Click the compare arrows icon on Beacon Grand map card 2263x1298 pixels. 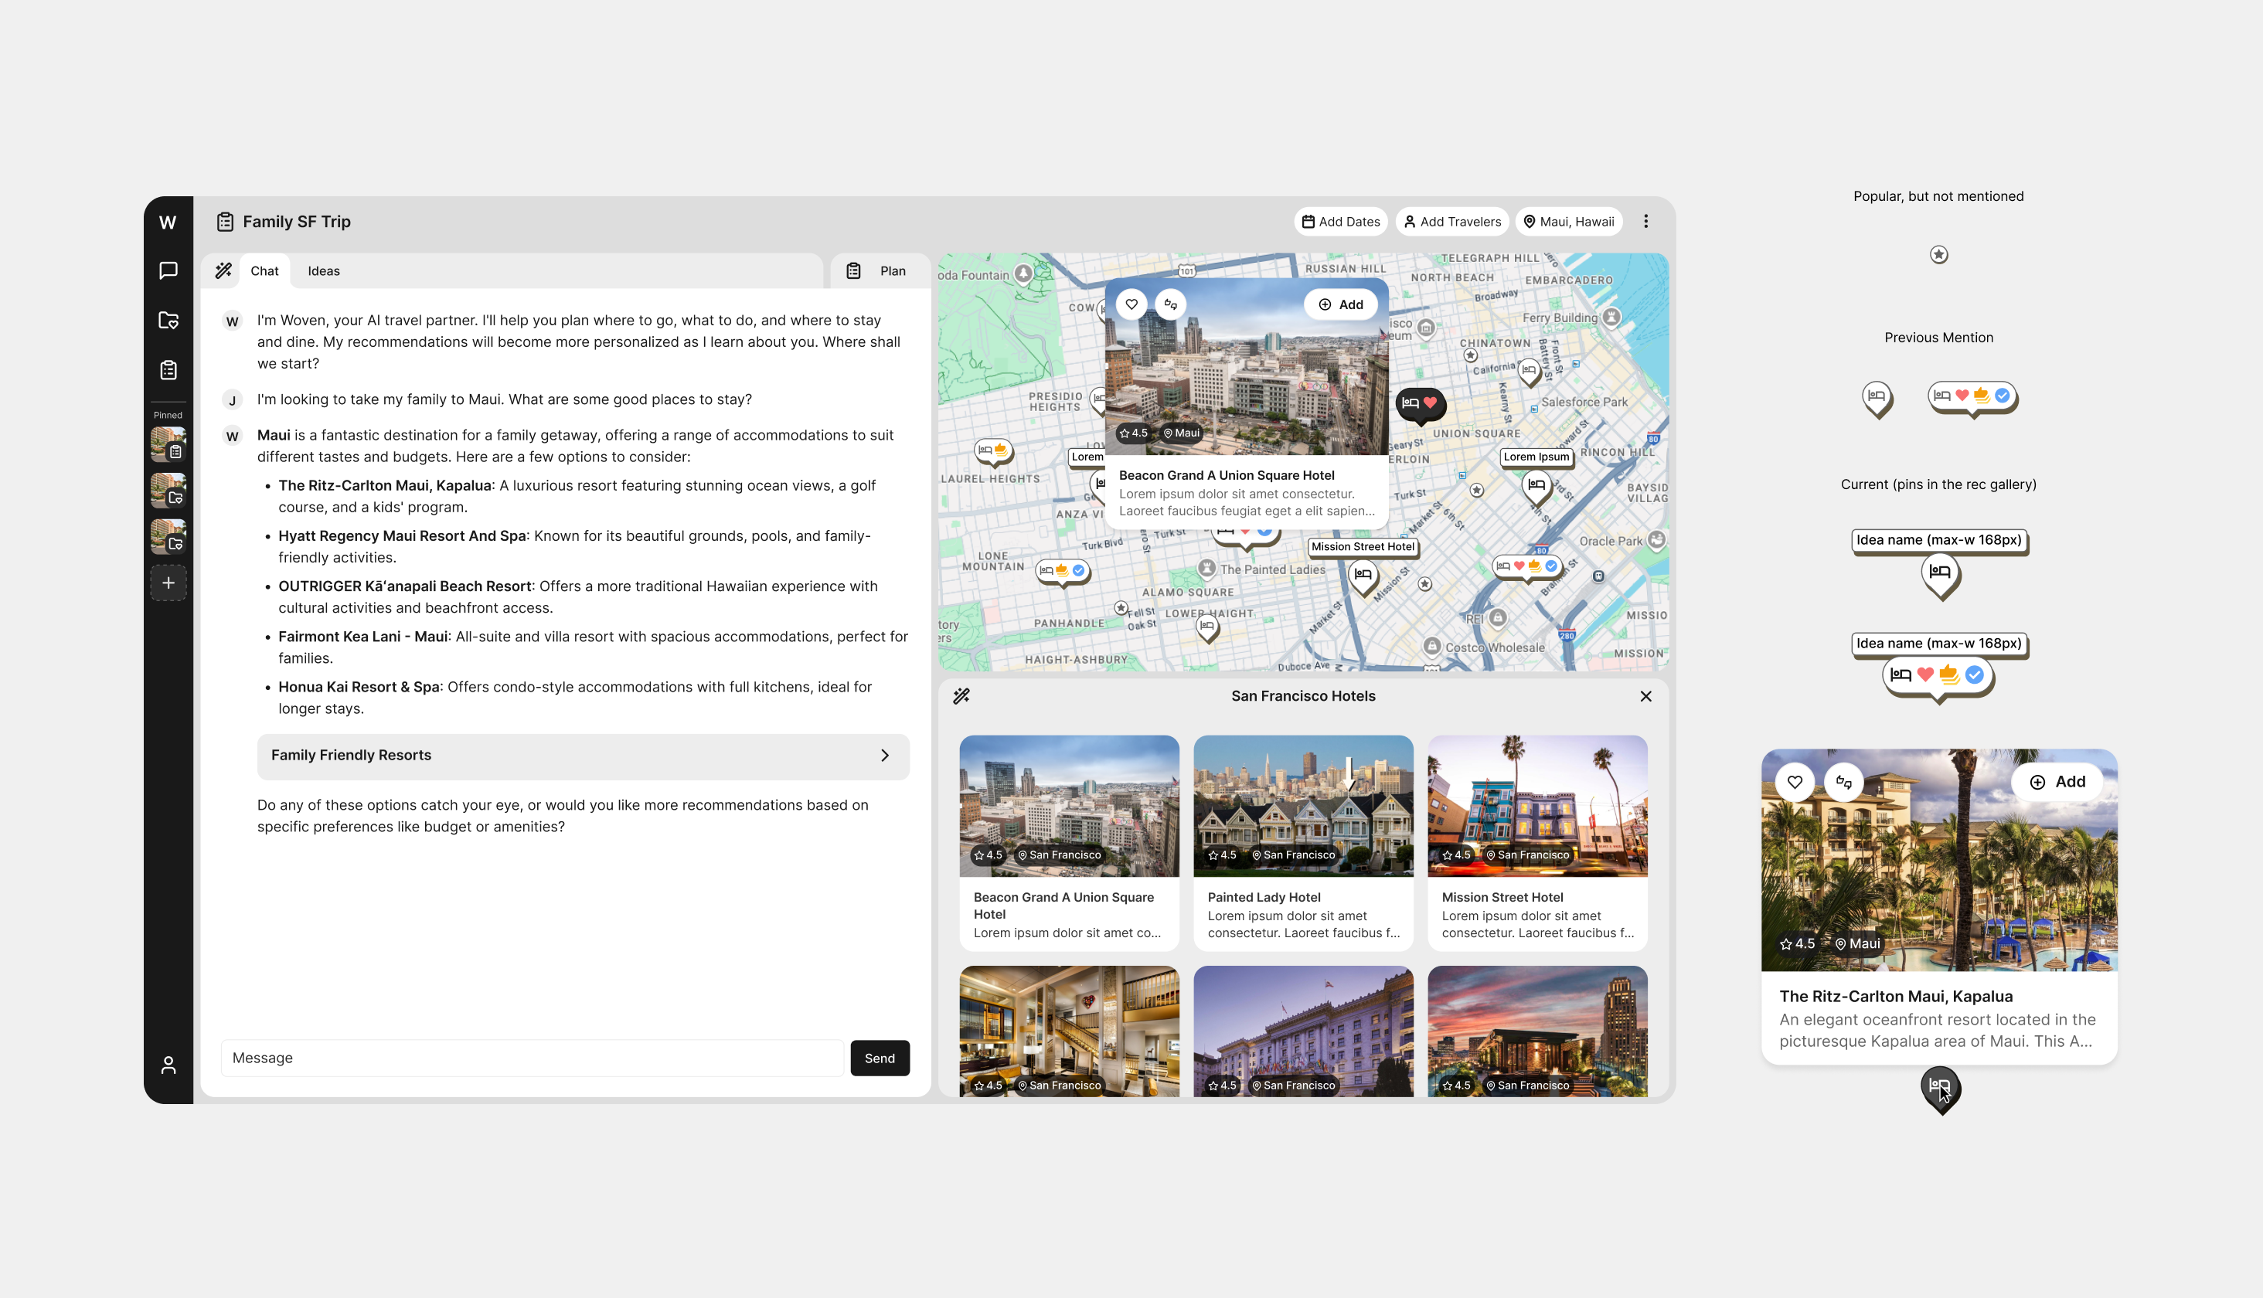1171,305
